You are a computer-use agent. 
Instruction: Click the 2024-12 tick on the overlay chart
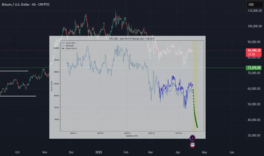(x=73, y=133)
